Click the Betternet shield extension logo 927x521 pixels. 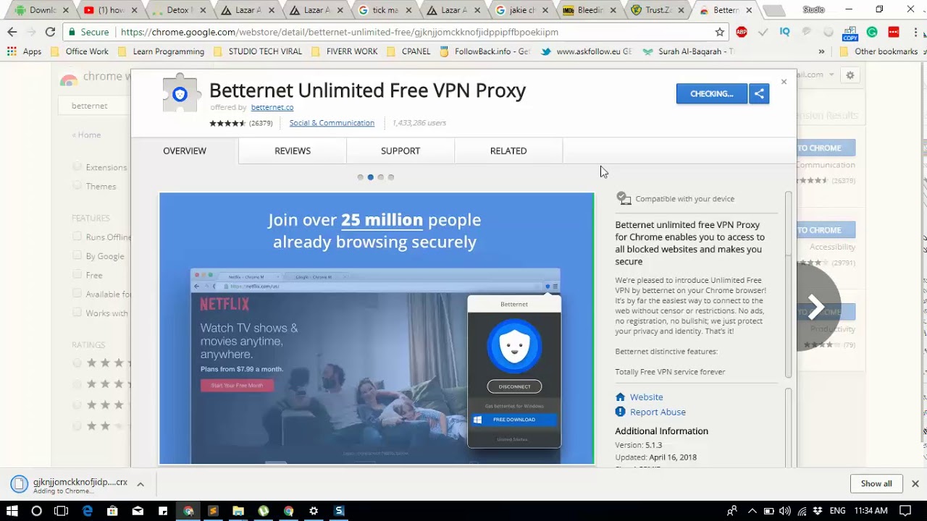180,93
